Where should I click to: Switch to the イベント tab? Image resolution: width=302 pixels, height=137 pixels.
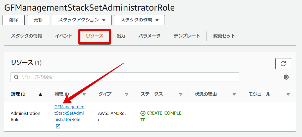pyautogui.click(x=64, y=36)
